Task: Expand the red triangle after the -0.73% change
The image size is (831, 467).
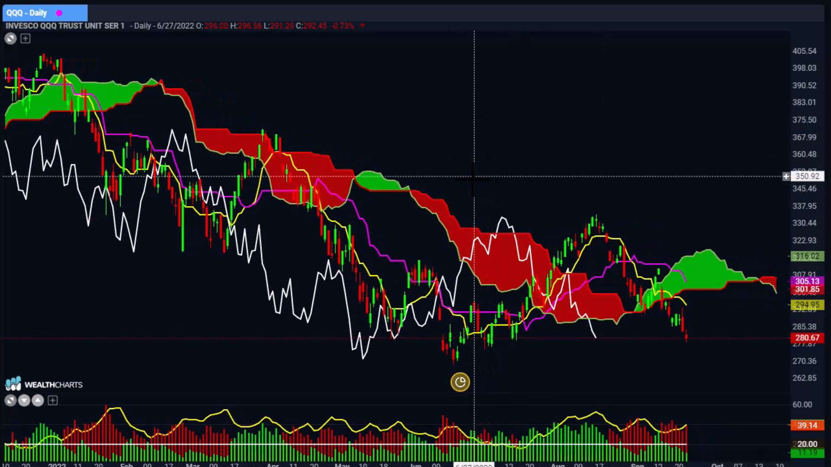Action: coord(362,26)
